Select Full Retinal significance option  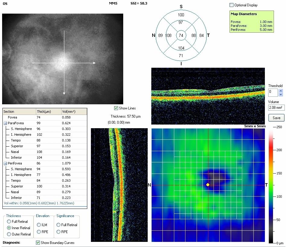coord(58,225)
